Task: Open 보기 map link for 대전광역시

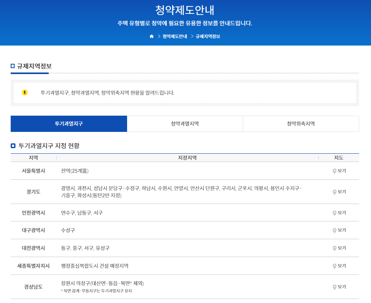Action: [x=342, y=248]
